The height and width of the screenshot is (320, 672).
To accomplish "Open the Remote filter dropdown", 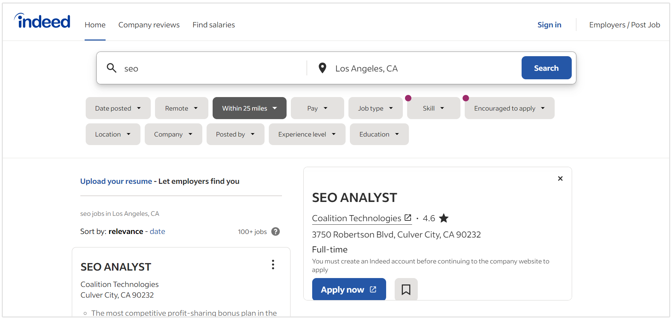I will click(181, 108).
